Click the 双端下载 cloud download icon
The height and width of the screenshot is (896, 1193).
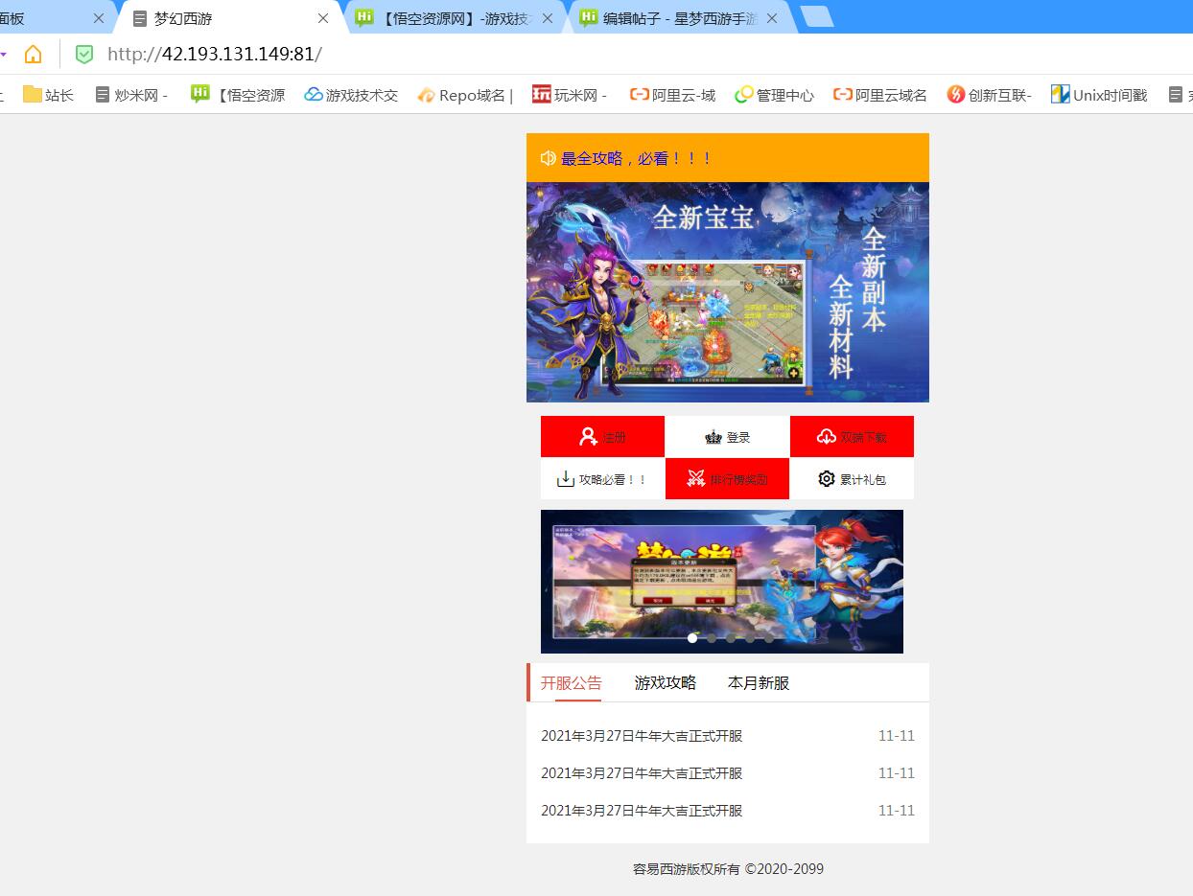pyautogui.click(x=826, y=437)
